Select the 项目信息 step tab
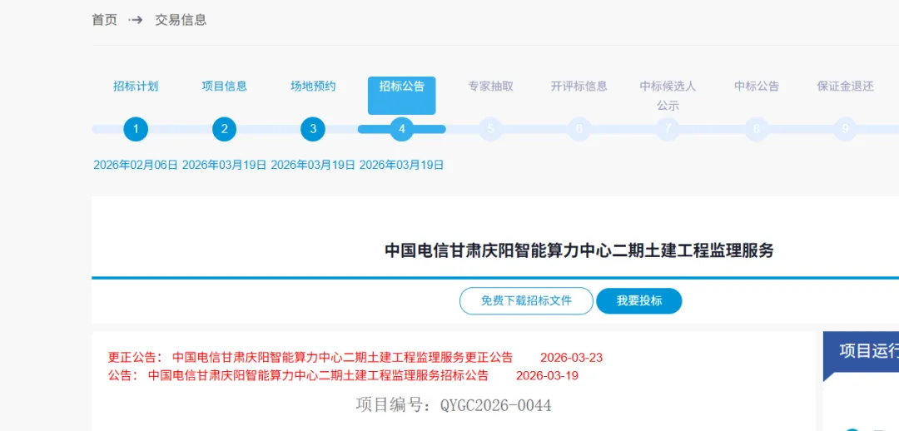This screenshot has height=431, width=899. click(x=224, y=87)
